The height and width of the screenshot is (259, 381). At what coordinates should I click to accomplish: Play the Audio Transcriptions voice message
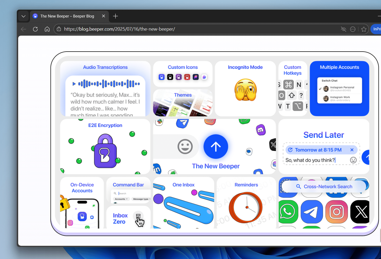(74, 84)
